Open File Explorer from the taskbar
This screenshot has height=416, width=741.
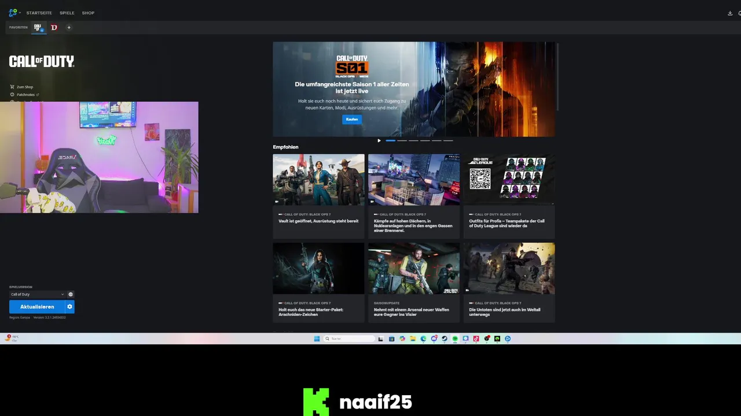tap(413, 339)
